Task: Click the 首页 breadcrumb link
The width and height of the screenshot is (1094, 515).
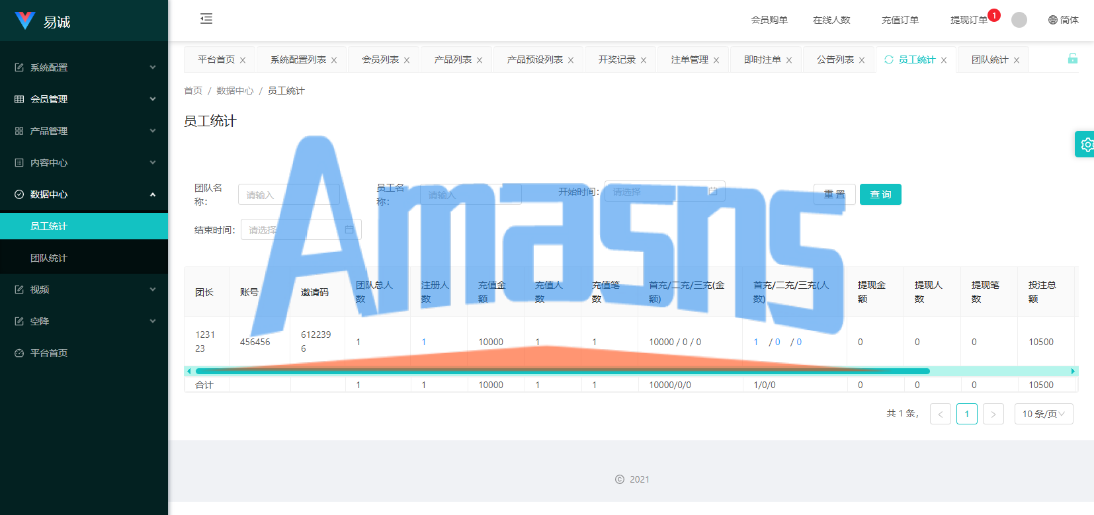Action: pos(193,91)
